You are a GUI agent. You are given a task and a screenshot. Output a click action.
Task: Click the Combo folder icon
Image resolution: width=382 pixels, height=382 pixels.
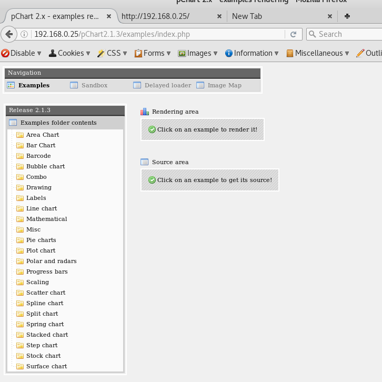pos(20,177)
